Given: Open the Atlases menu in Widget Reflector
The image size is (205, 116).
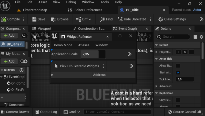Looking at the screenshot, I should tap(84, 45).
